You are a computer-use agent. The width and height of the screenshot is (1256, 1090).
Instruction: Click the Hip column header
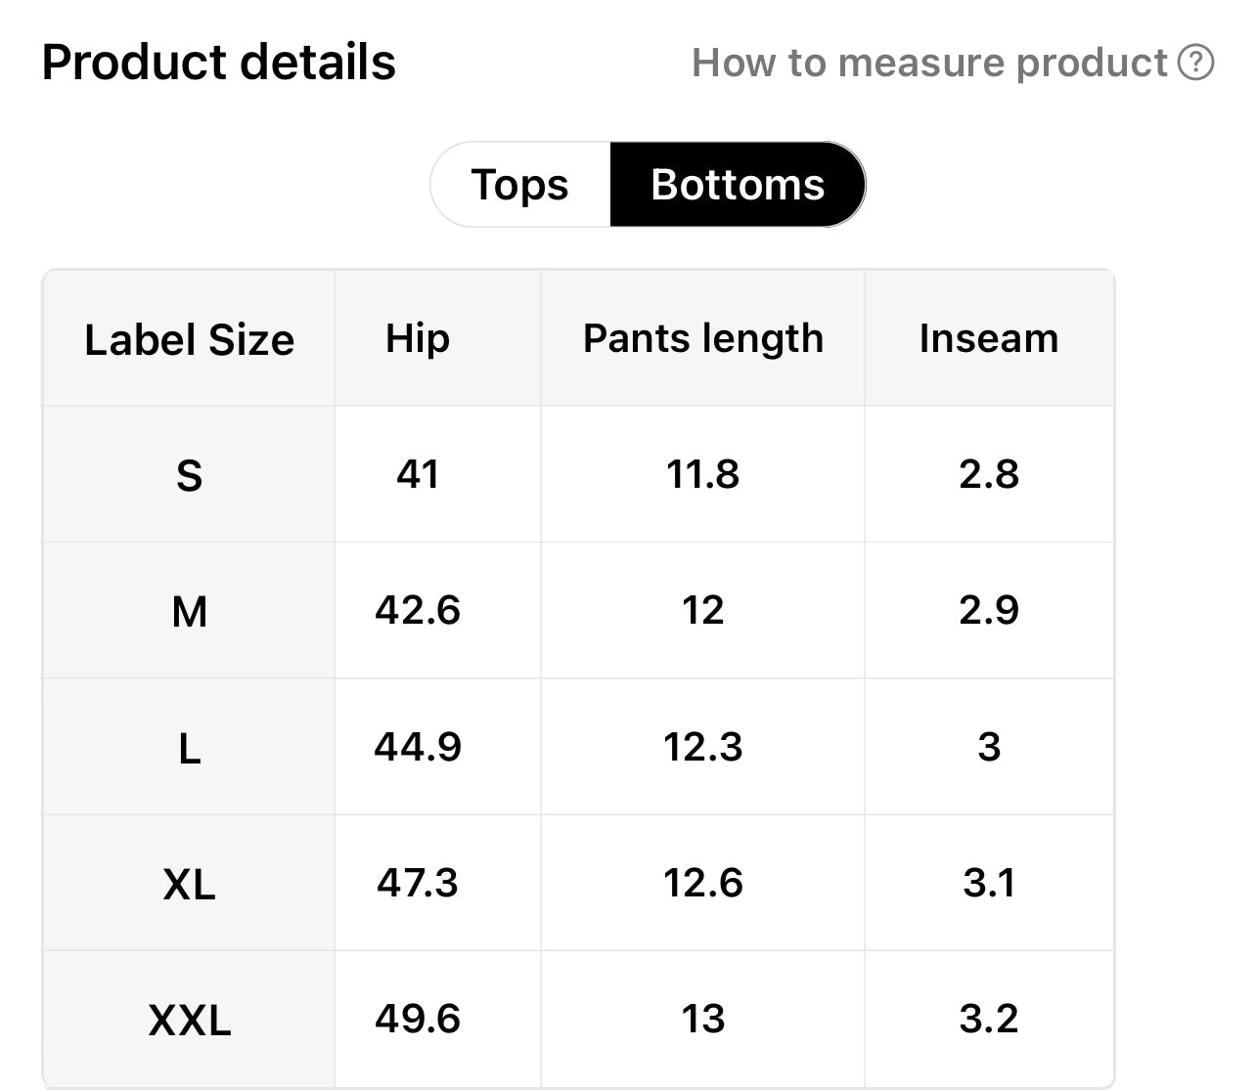tap(418, 338)
